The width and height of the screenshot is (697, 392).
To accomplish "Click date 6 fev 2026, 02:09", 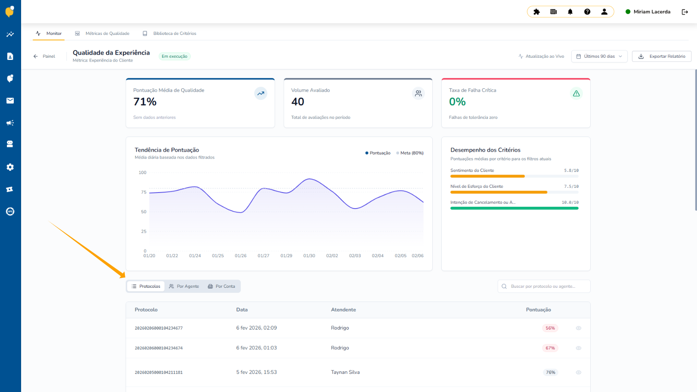I will point(257,328).
